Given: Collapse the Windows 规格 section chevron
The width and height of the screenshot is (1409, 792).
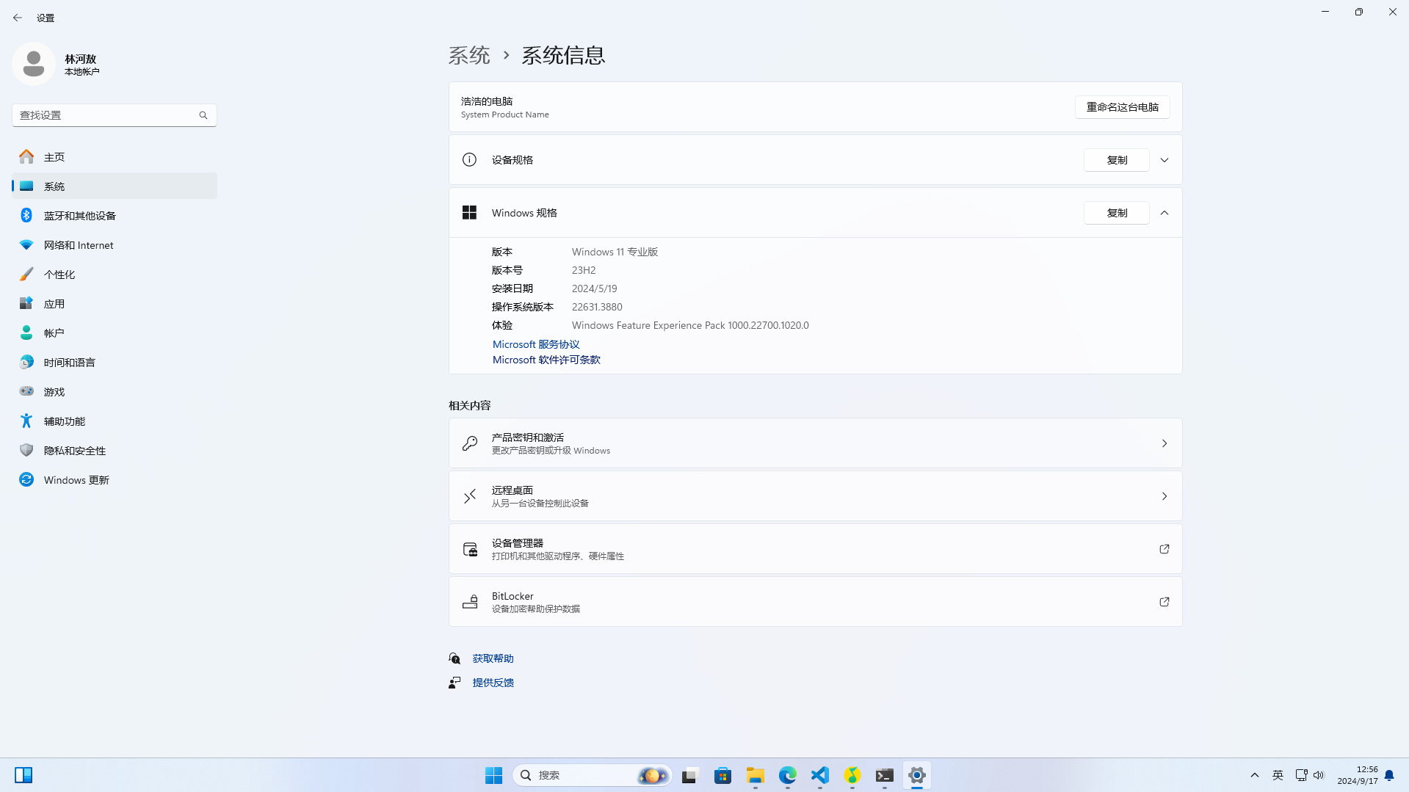Looking at the screenshot, I should pos(1164,213).
